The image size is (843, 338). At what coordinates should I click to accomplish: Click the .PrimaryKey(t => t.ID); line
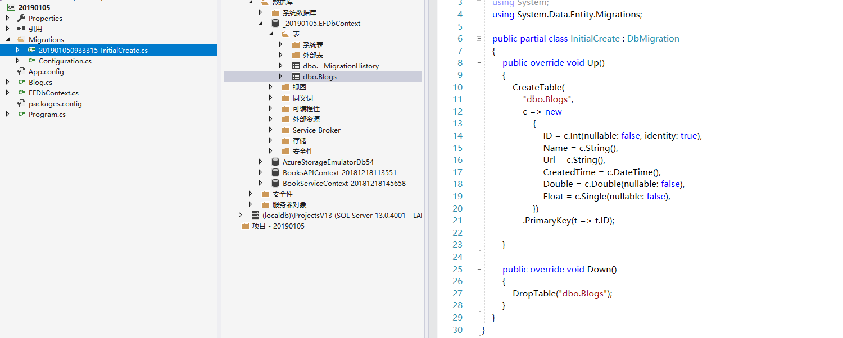tap(569, 221)
